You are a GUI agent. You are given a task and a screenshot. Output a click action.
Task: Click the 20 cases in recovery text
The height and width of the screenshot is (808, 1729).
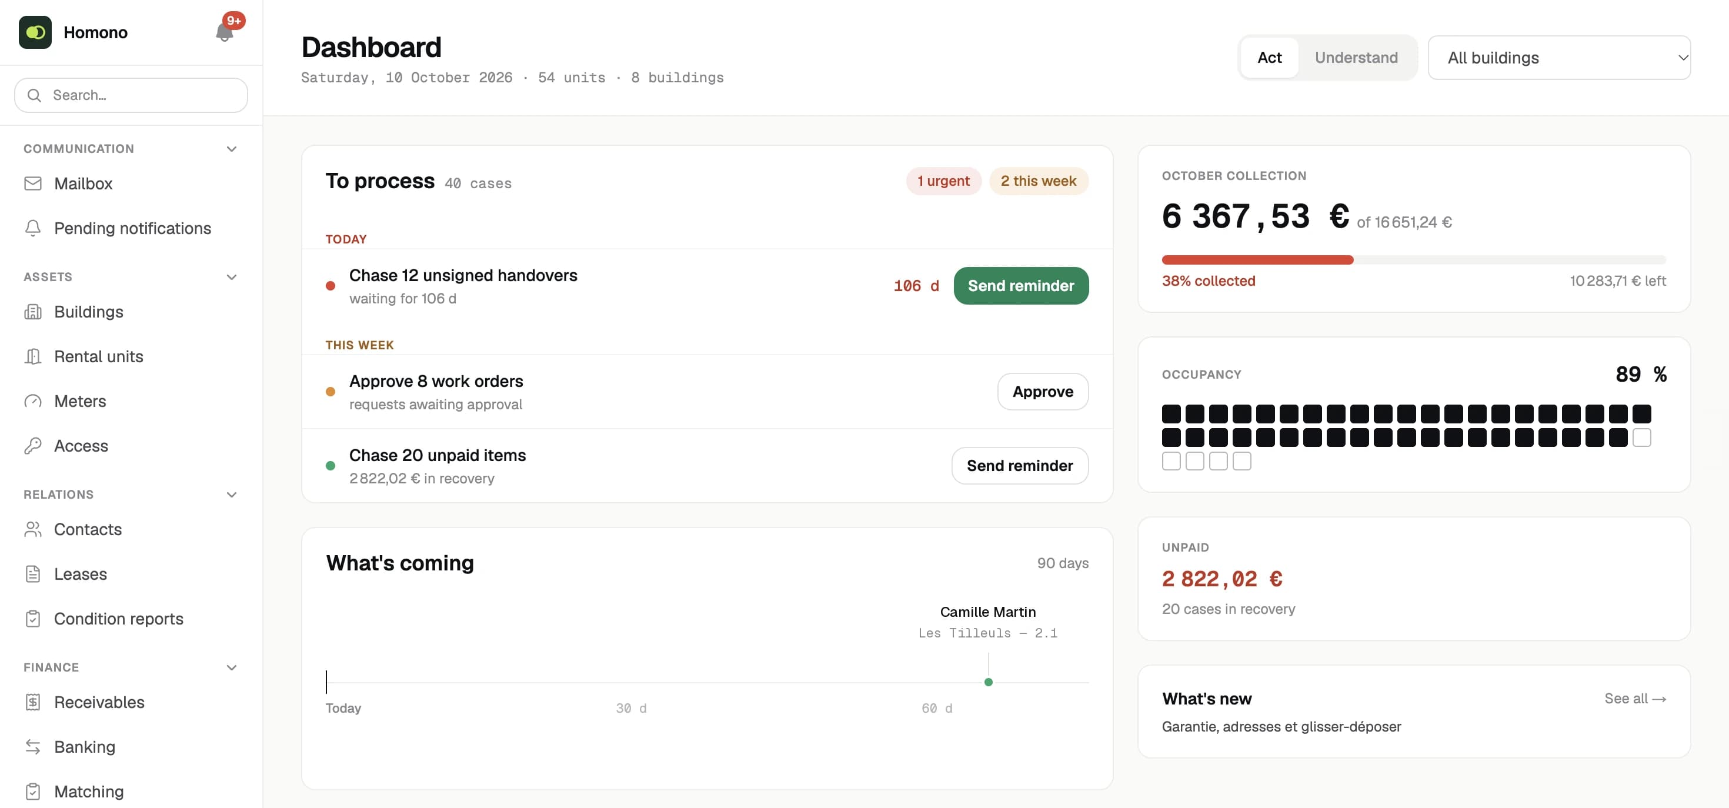click(x=1227, y=609)
